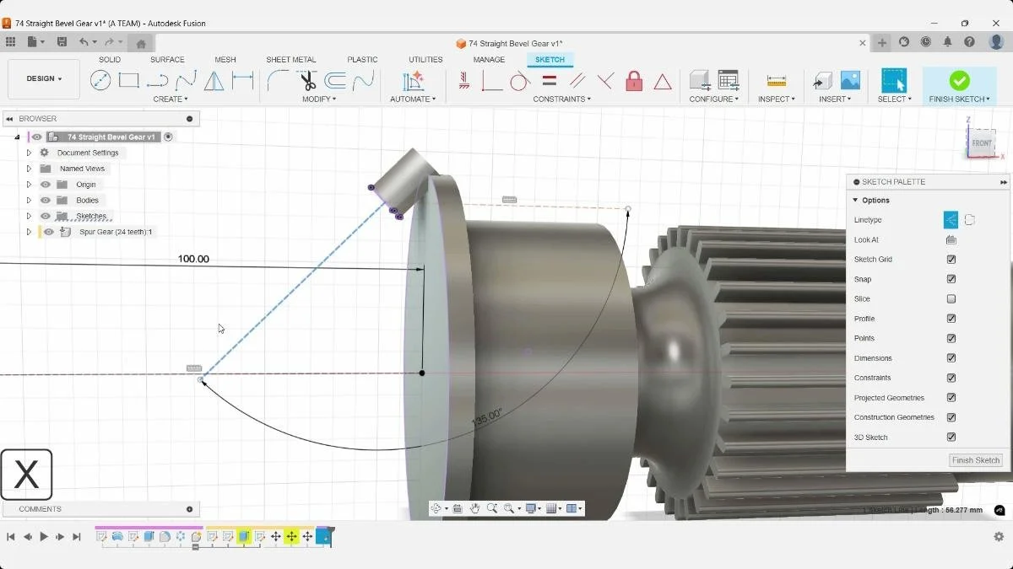Image resolution: width=1013 pixels, height=569 pixels.
Task: Switch to the UTILITIES tab
Action: pyautogui.click(x=425, y=60)
